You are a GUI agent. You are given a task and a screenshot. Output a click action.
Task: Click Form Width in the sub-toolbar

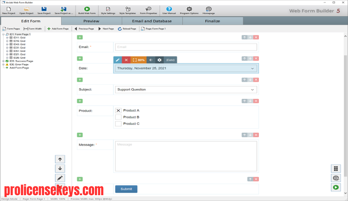tap(32, 29)
